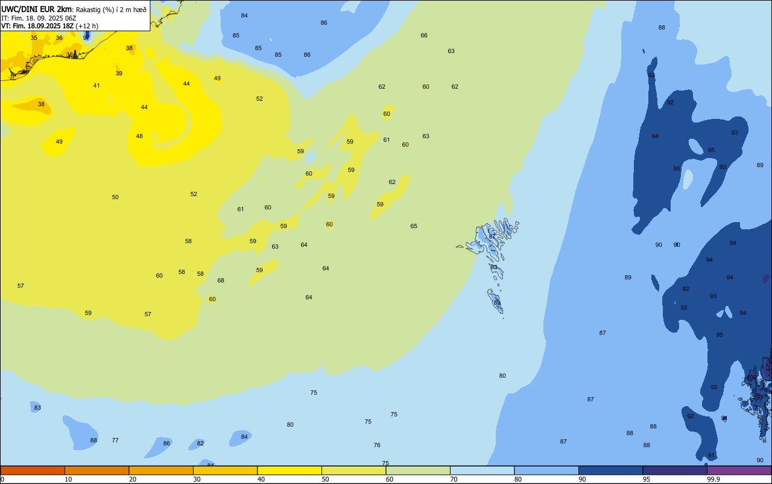Screen dimensions: 772x484
Task: Click the 30–40 golden legend segment
Action: tap(225, 470)
